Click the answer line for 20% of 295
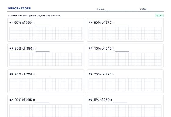Screen dimensions: 171x117 point(42,103)
